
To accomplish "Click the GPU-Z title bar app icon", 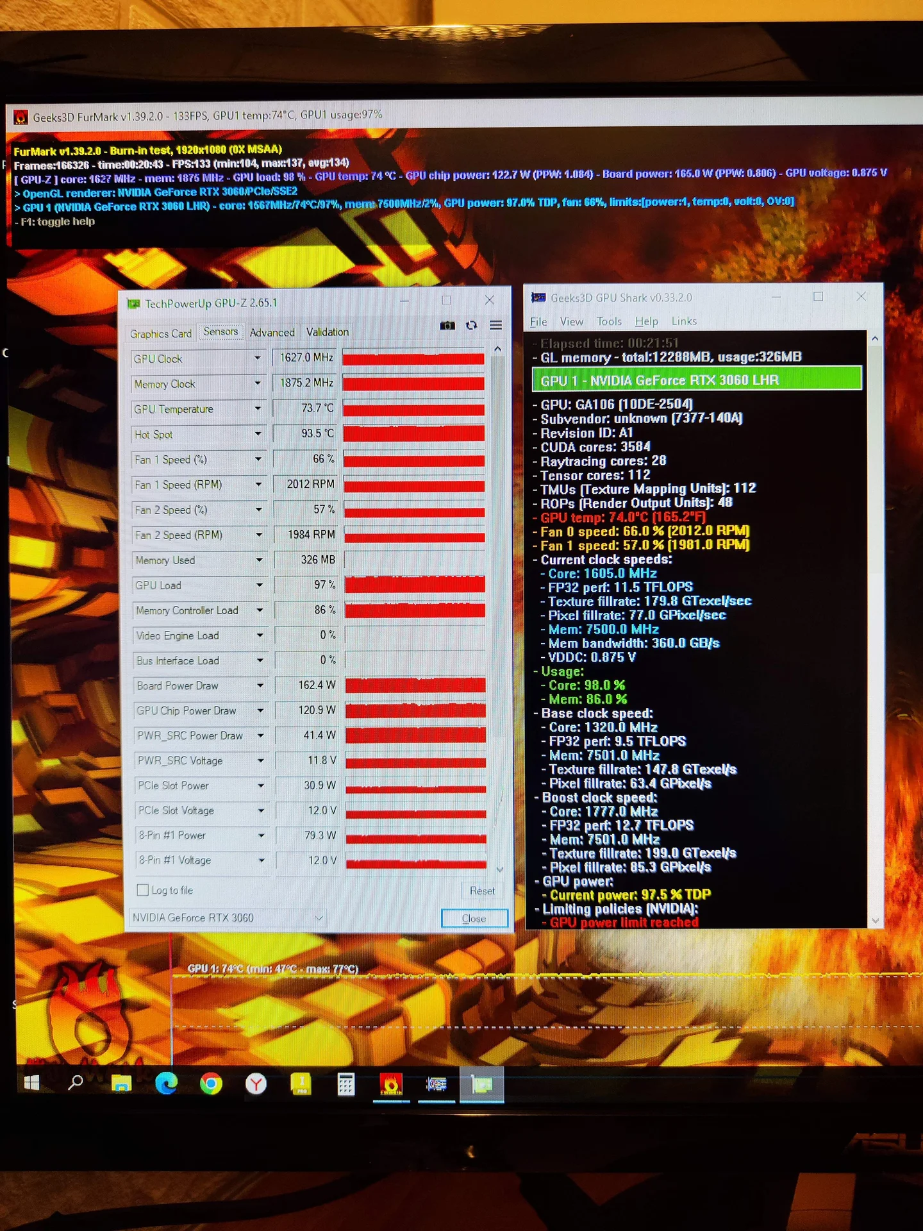I will pyautogui.click(x=133, y=304).
